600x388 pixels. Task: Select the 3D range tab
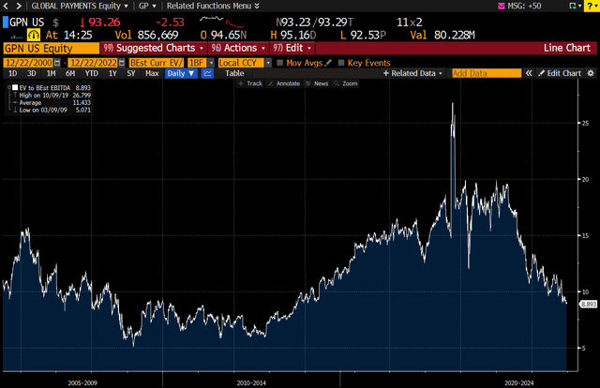coord(31,73)
